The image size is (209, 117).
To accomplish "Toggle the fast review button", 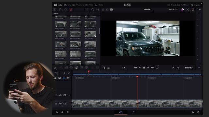I will (x=104, y=68).
